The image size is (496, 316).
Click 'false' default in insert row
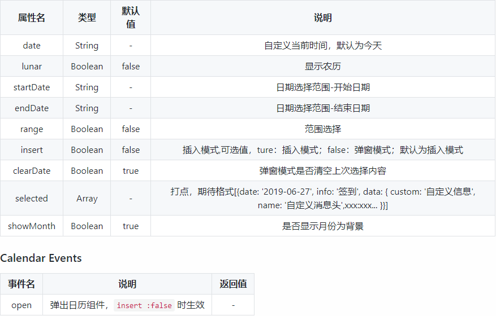point(131,150)
